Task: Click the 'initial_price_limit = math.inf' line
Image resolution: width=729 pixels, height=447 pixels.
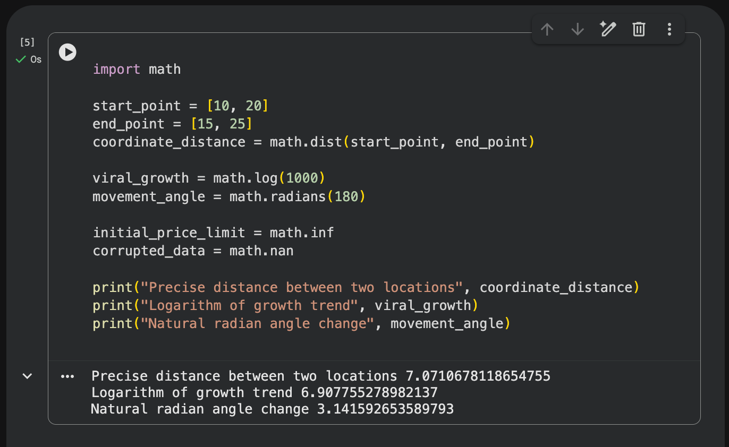Action: pyautogui.click(x=213, y=233)
